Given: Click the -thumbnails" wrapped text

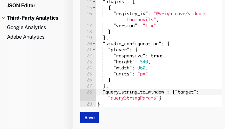Looking at the screenshot, I should pos(140,20).
